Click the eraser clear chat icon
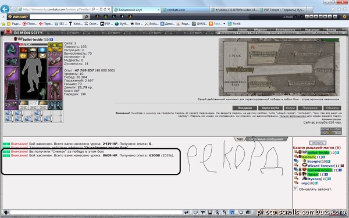Viewport: 349px width, 218px height. tap(195, 212)
